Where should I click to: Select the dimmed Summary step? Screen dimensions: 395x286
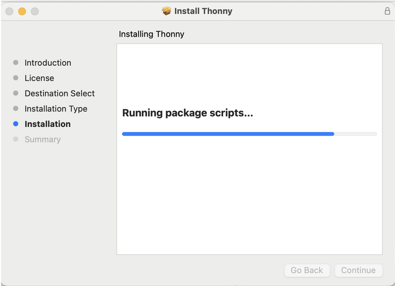(43, 139)
